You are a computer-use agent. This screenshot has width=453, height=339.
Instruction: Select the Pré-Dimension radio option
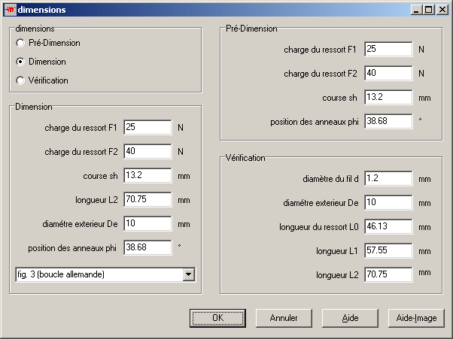coord(20,43)
